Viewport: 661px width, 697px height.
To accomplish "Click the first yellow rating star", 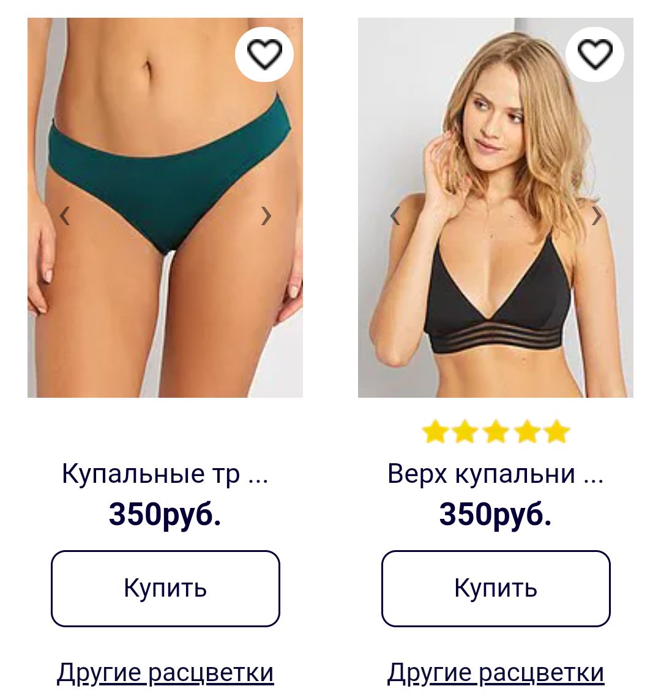I will pyautogui.click(x=435, y=432).
